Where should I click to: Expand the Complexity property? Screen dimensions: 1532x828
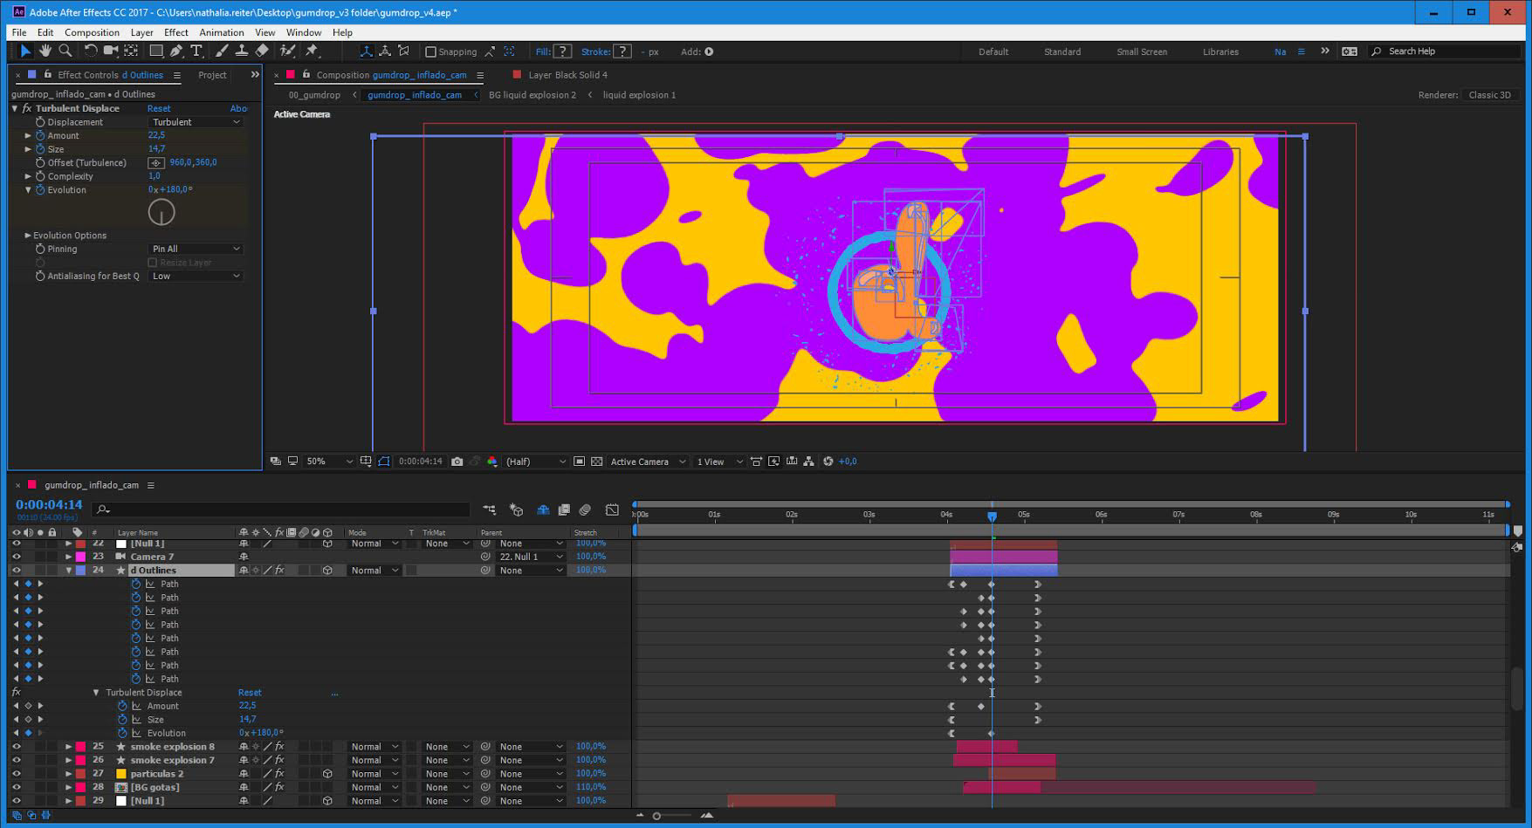tap(28, 176)
